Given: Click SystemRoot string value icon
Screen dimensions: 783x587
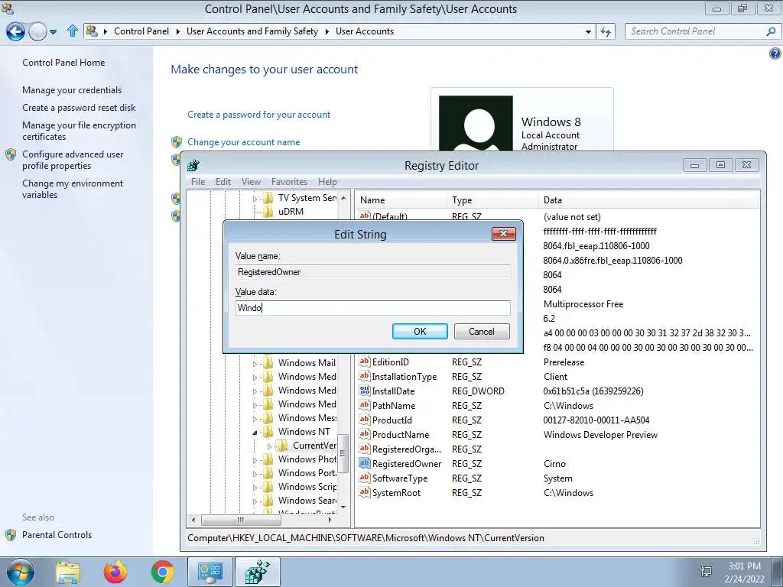Looking at the screenshot, I should pos(365,492).
